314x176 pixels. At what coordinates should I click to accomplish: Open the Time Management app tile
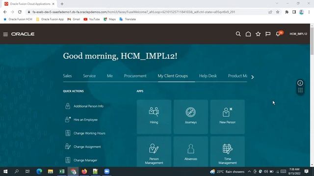[227, 152]
